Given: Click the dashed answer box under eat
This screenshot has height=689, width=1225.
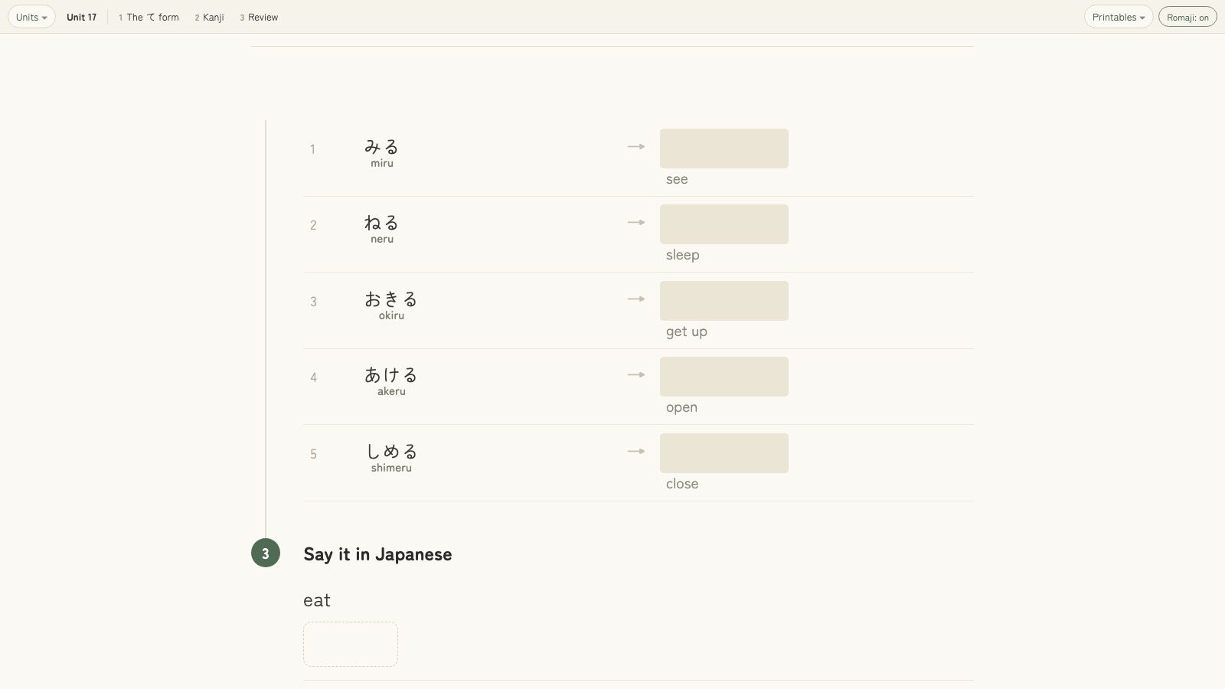Looking at the screenshot, I should (351, 644).
